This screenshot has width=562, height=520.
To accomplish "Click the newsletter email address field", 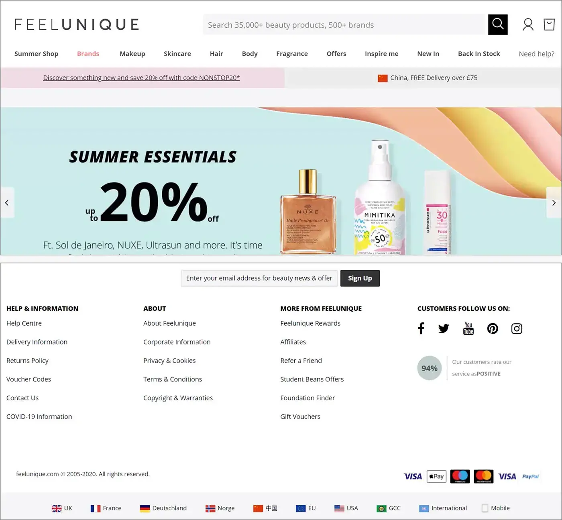I will (x=259, y=278).
